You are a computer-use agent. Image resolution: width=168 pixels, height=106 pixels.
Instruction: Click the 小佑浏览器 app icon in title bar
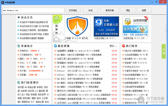[3, 2]
